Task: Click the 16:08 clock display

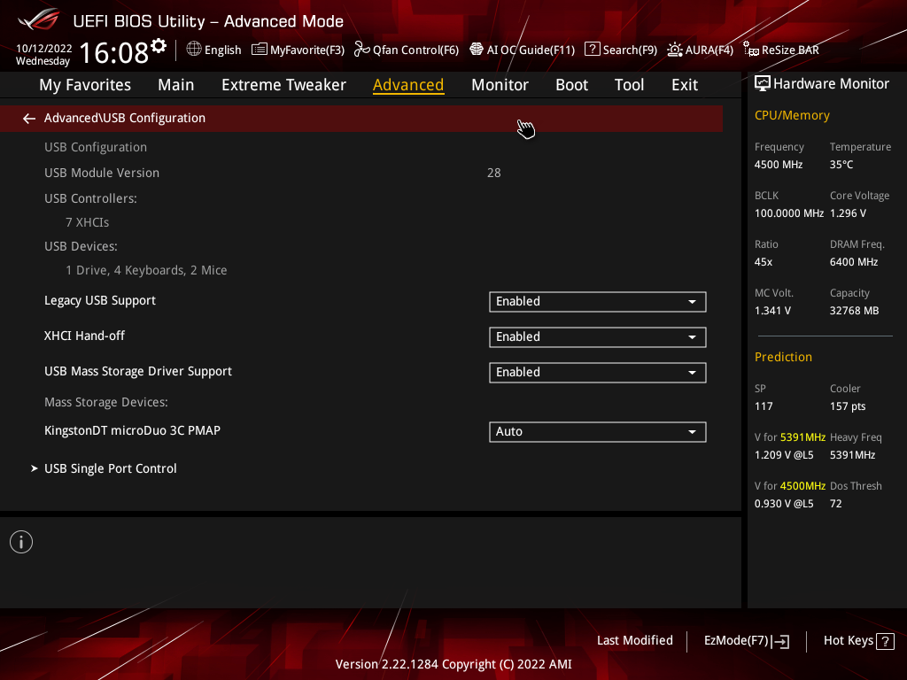Action: click(x=114, y=53)
